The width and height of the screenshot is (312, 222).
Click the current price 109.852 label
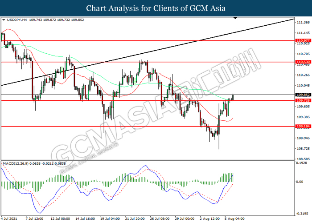pyautogui.click(x=303, y=95)
